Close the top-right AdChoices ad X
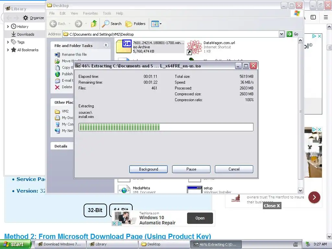332x249 pixels. (319, 36)
